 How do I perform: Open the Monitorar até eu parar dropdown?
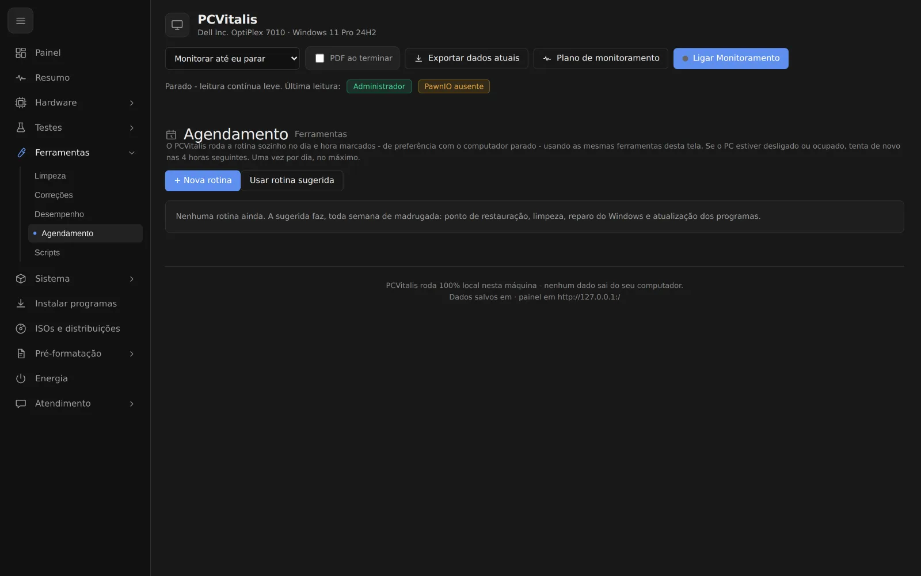click(x=233, y=58)
